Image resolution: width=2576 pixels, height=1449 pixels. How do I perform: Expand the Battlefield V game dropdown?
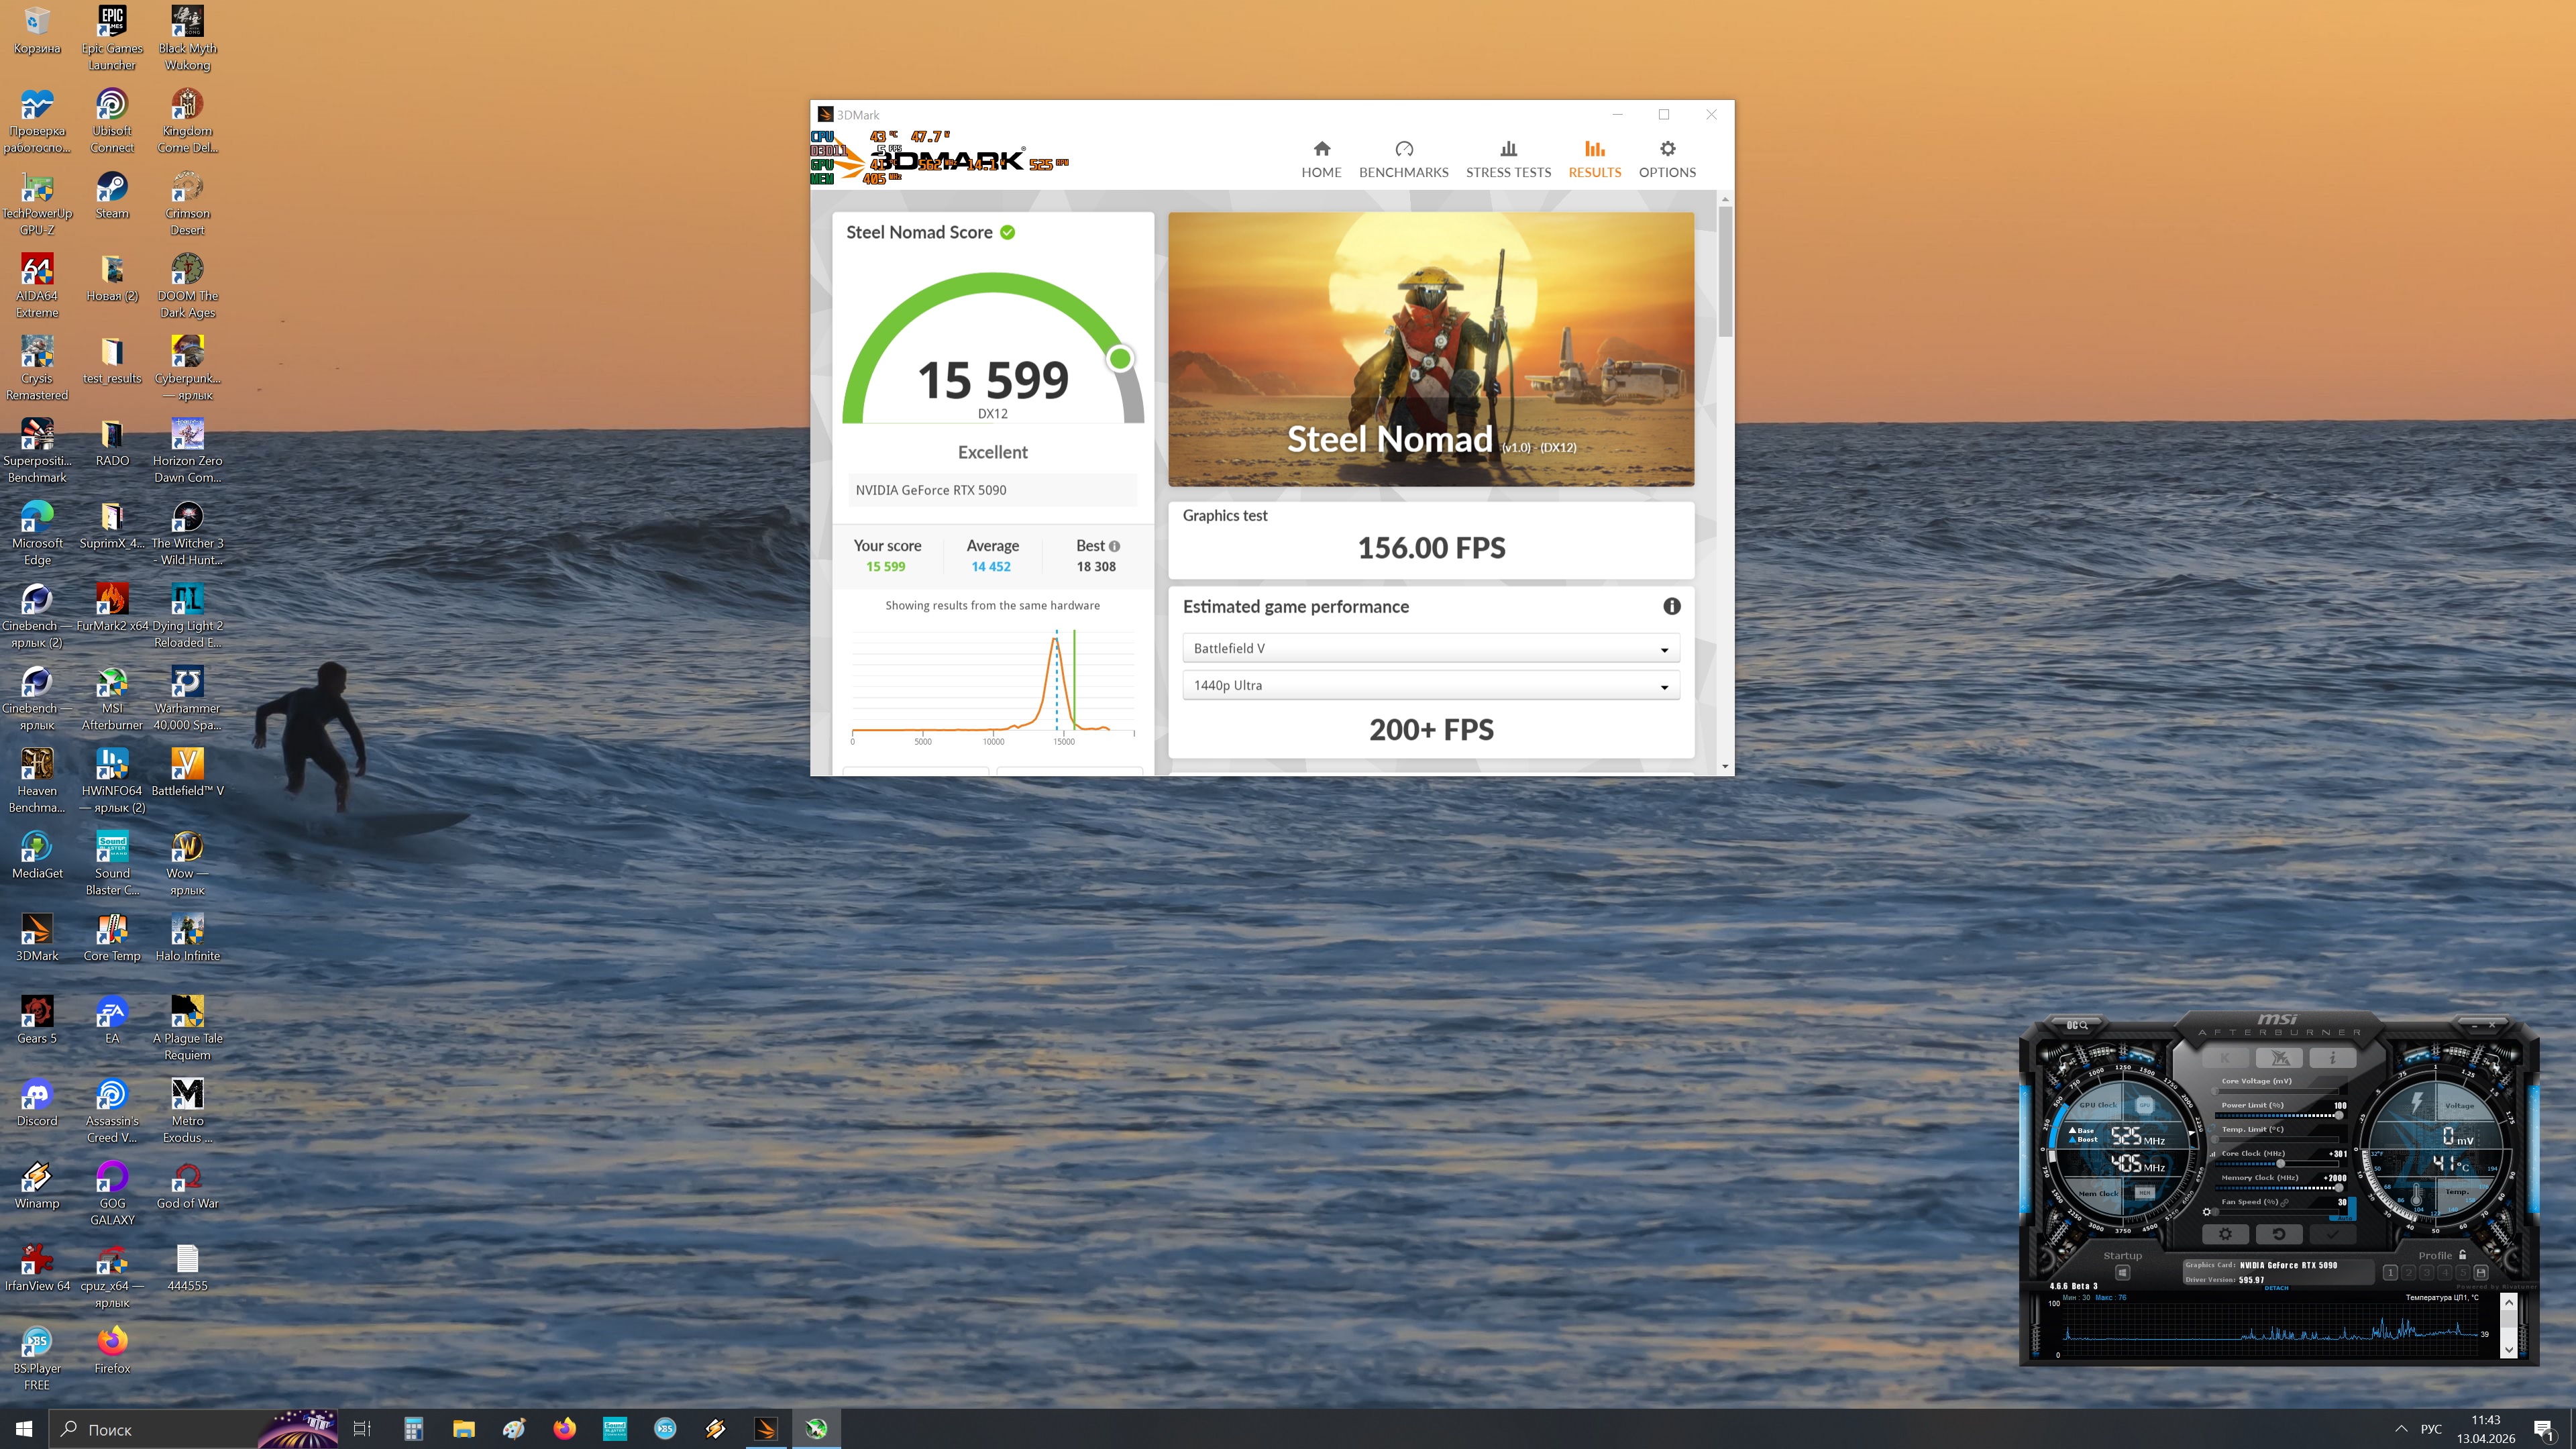pyautogui.click(x=1430, y=648)
